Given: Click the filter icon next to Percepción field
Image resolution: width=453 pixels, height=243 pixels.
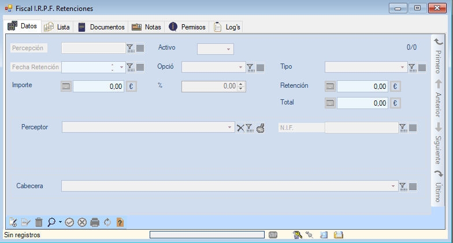Looking at the screenshot, I should pos(130,48).
